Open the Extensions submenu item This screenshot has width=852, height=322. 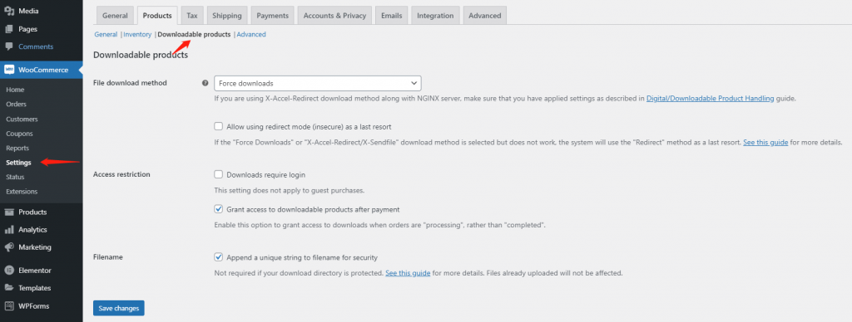[x=22, y=192]
